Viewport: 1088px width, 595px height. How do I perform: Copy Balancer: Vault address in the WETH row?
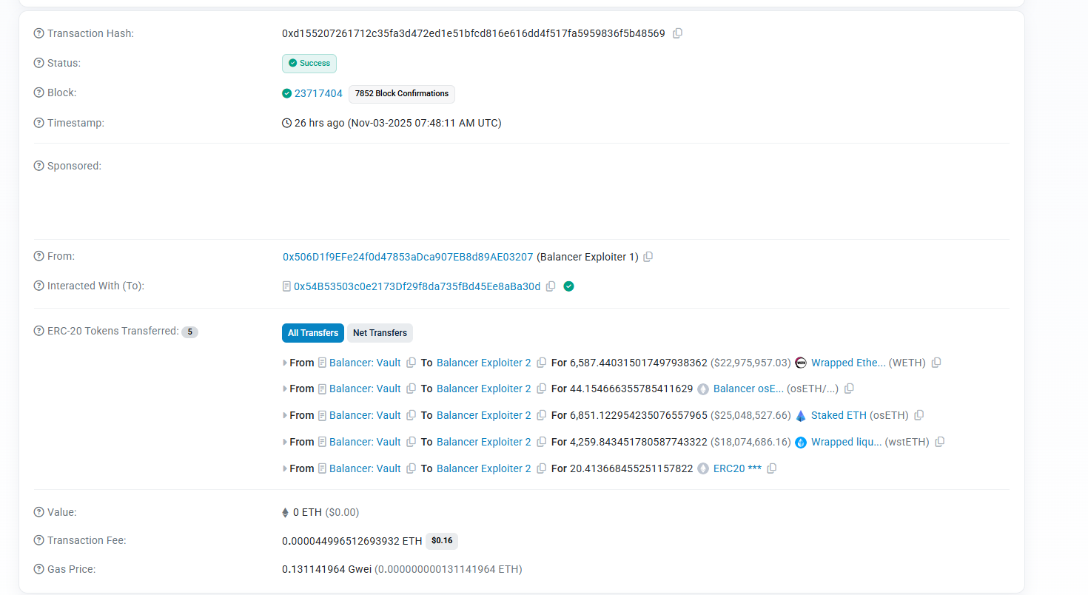(412, 363)
